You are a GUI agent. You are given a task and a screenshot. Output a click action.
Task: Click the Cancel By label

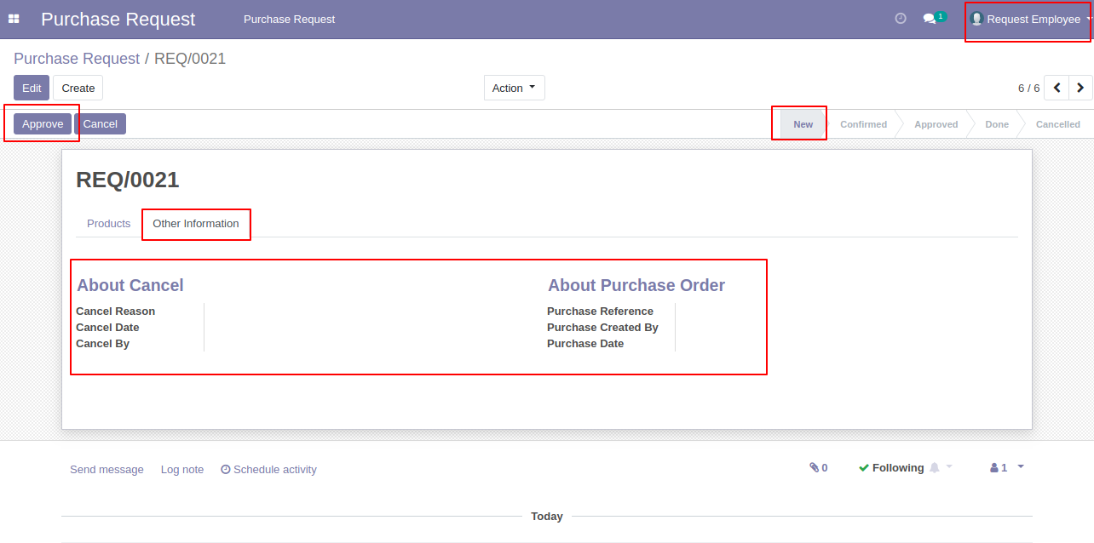click(103, 344)
